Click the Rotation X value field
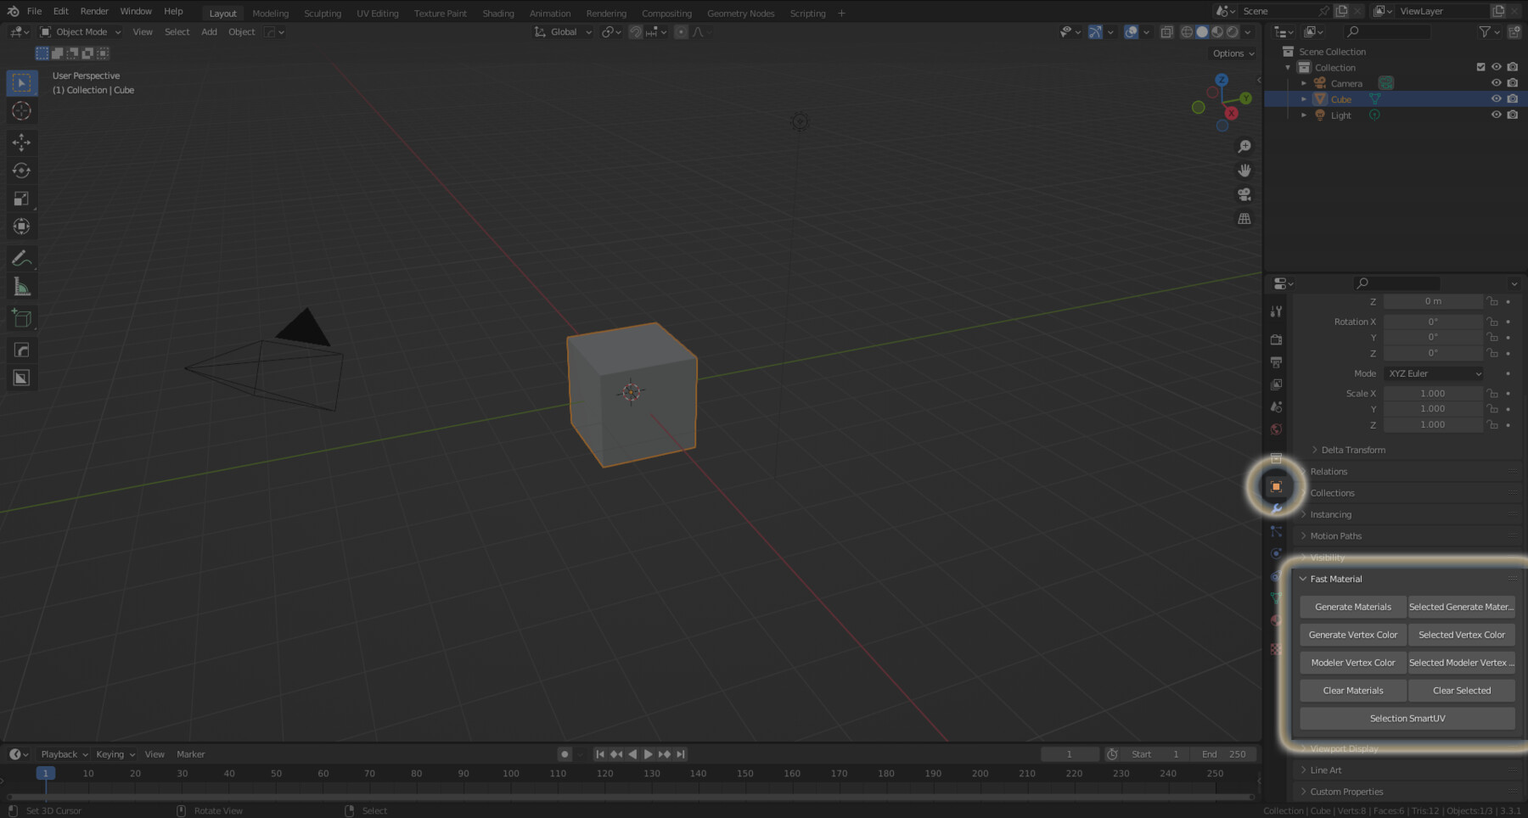 (1433, 322)
